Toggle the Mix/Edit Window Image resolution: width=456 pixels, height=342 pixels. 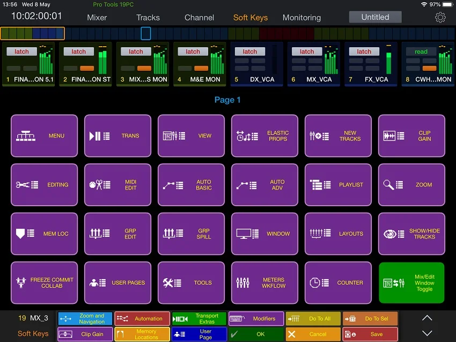tap(411, 282)
